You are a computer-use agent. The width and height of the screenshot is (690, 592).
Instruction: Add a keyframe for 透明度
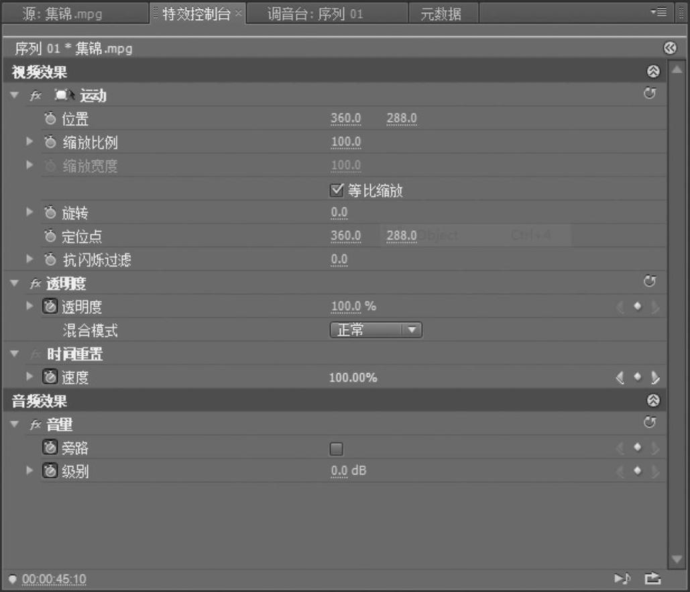pos(637,306)
